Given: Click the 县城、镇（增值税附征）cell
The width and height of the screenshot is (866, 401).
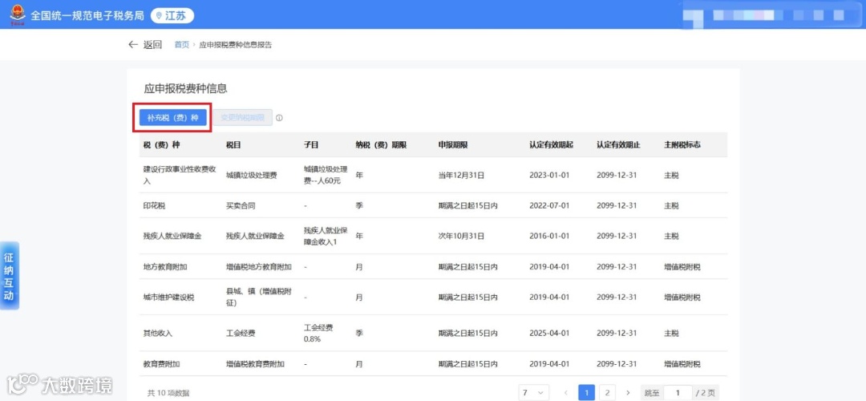Looking at the screenshot, I should pyautogui.click(x=259, y=298).
